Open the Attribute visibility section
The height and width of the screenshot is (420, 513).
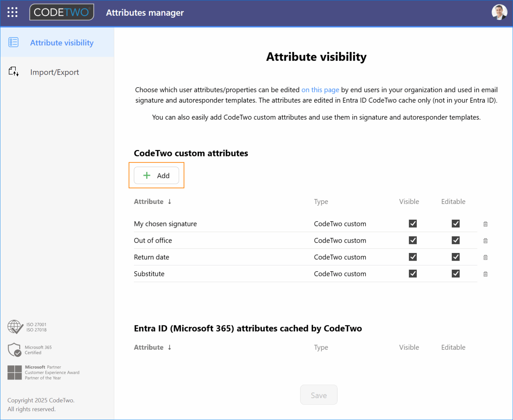pyautogui.click(x=62, y=43)
